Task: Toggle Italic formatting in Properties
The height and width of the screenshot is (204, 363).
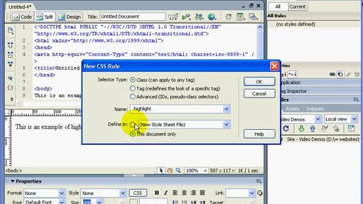Action: tap(166, 193)
